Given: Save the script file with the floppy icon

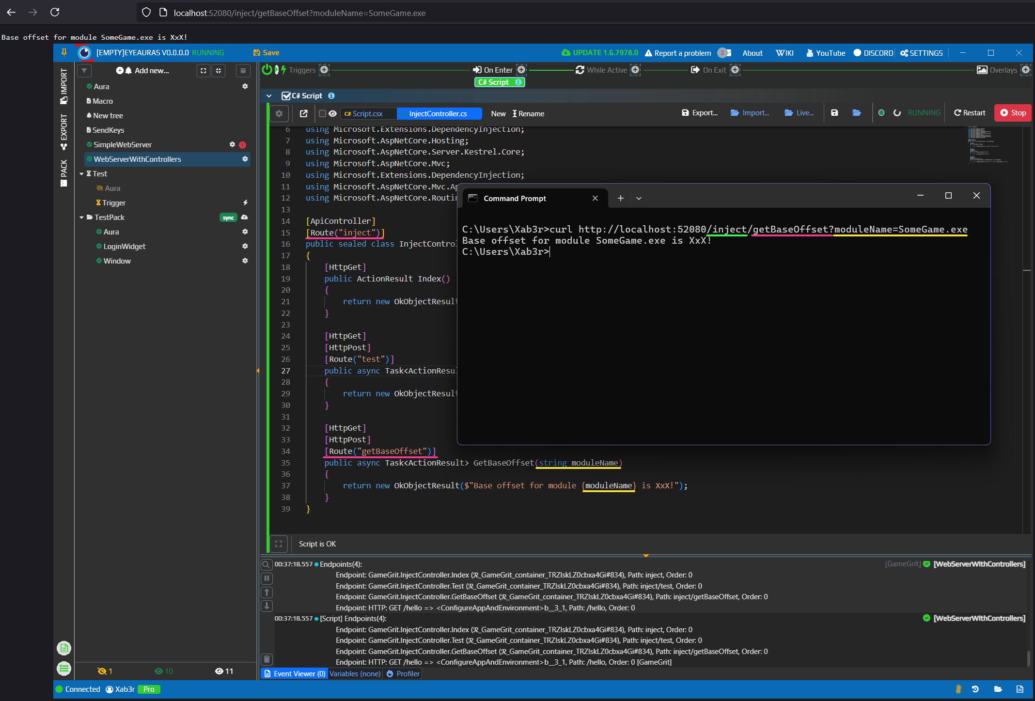Looking at the screenshot, I should (x=834, y=113).
